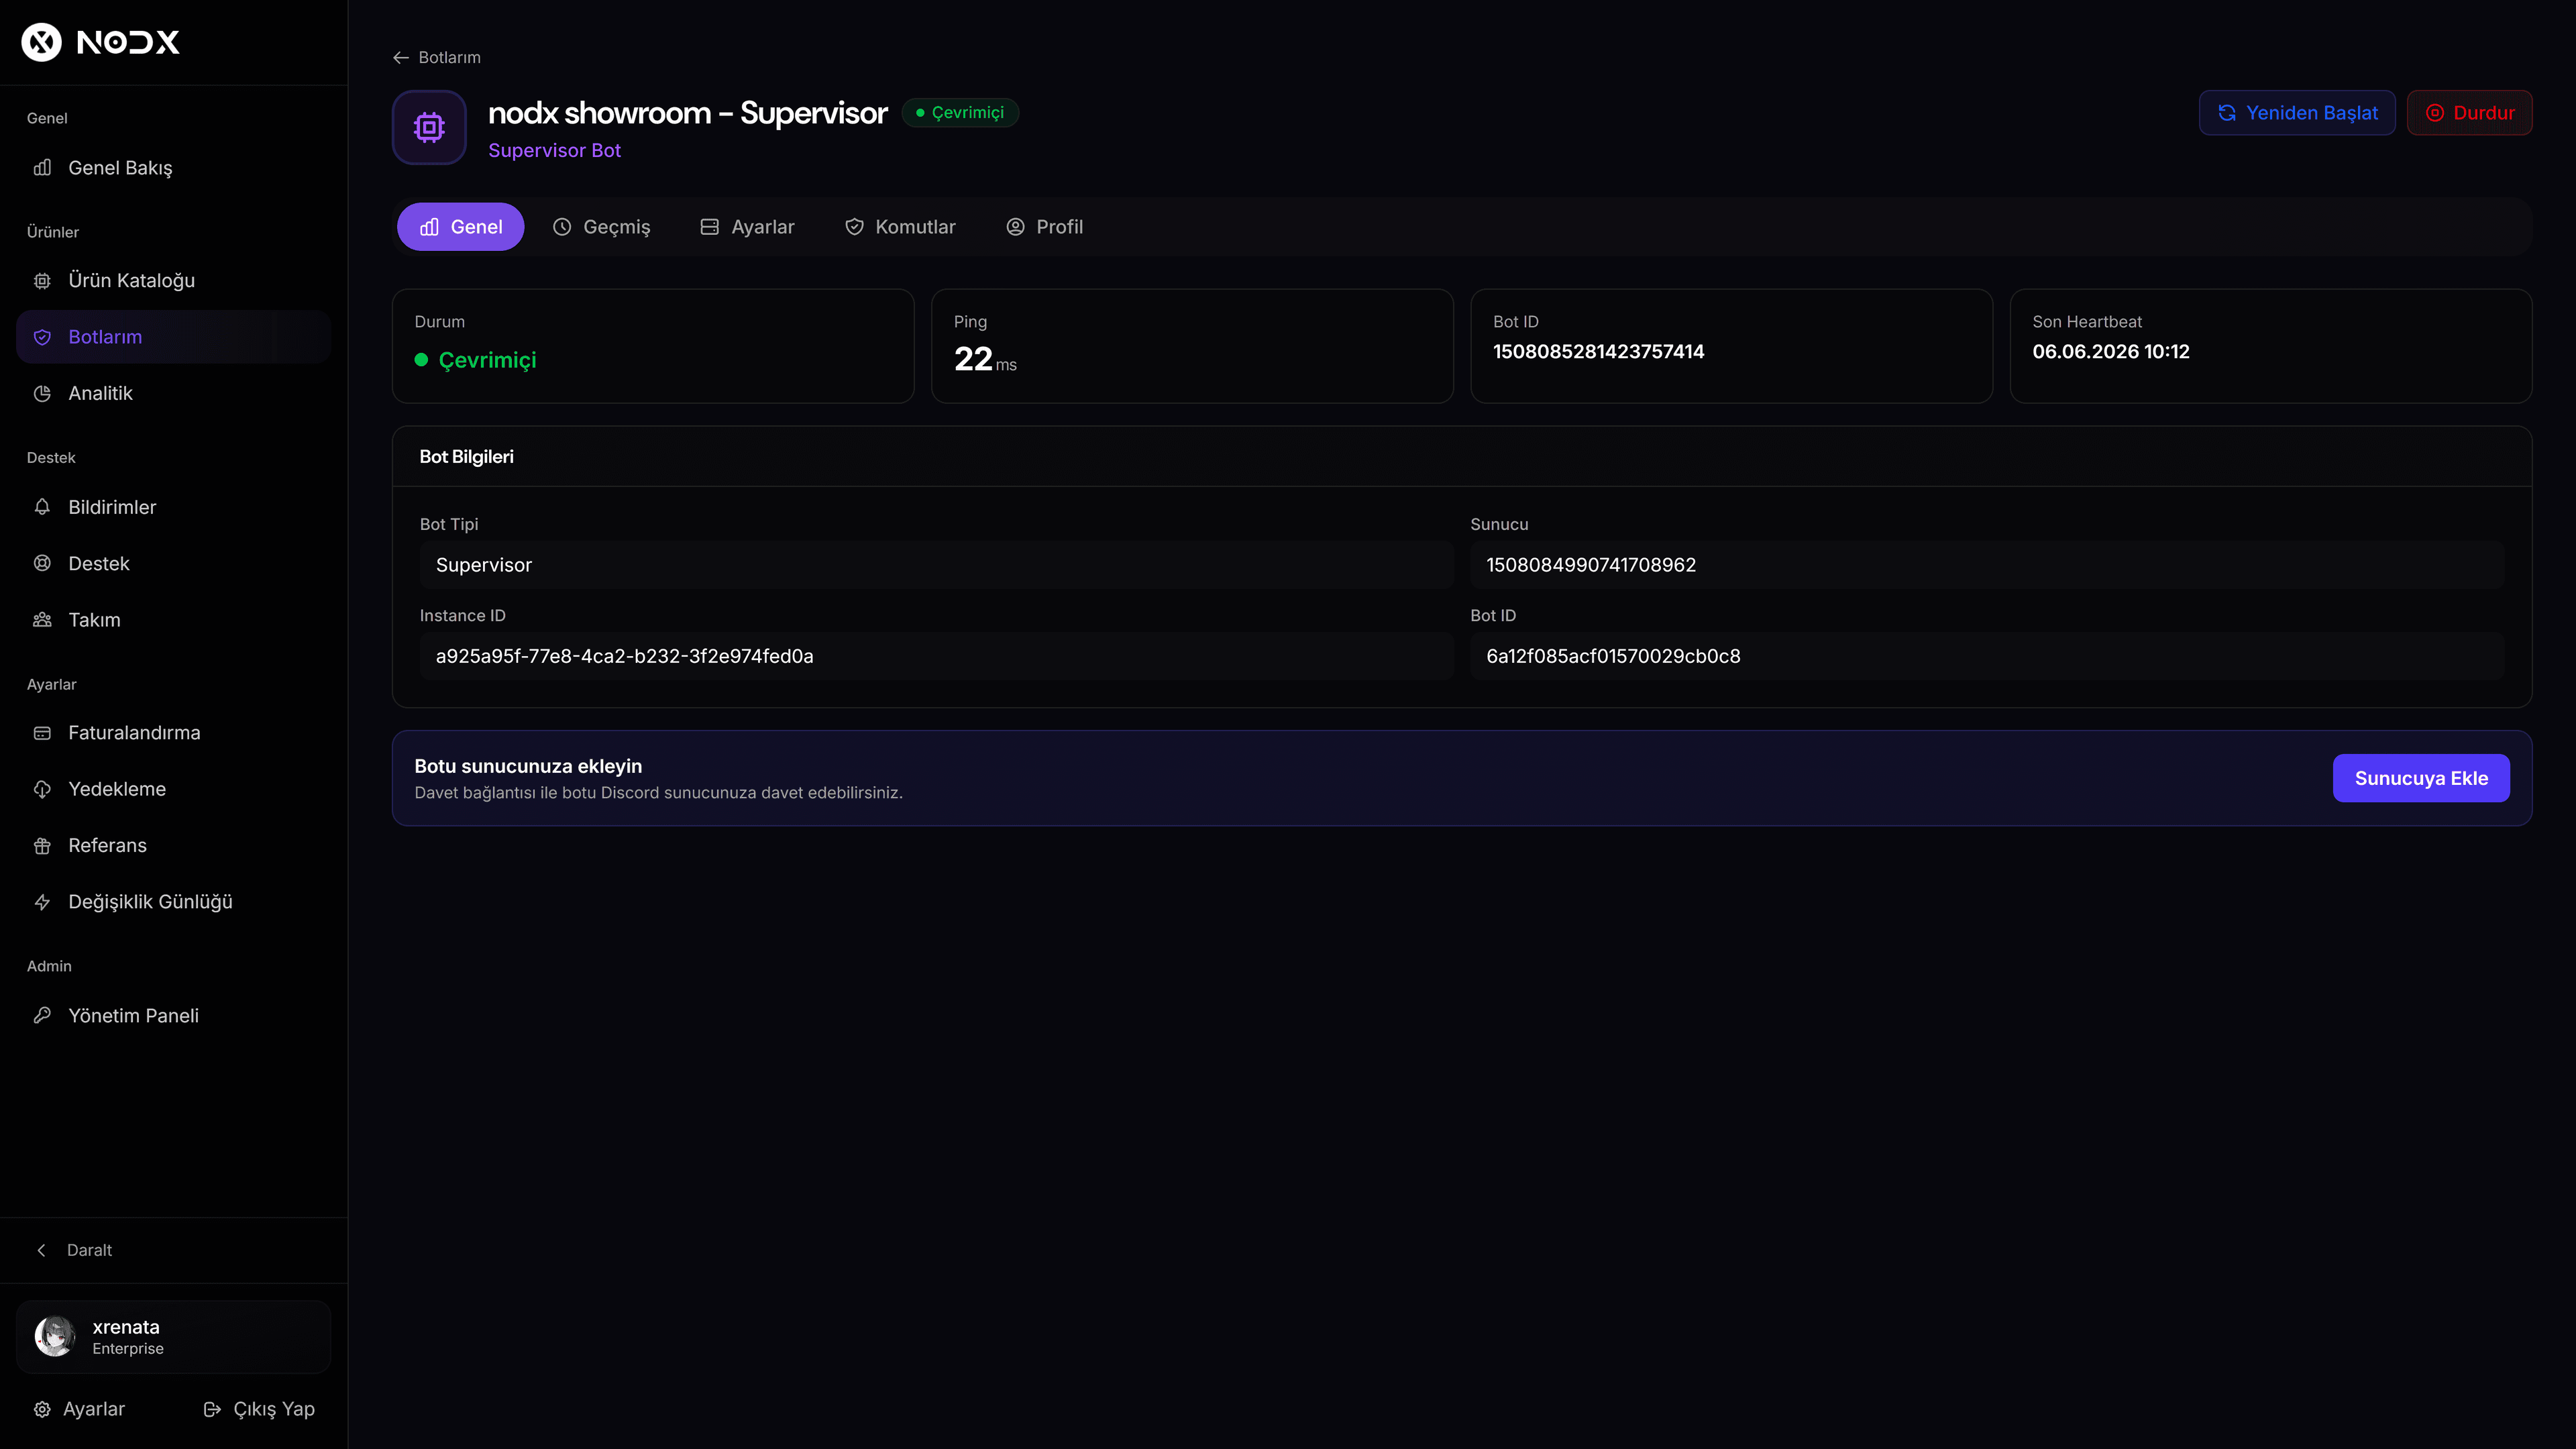Click the Yeniden Başlat refresh icon
Viewport: 2576px width, 1449px height.
tap(2227, 113)
